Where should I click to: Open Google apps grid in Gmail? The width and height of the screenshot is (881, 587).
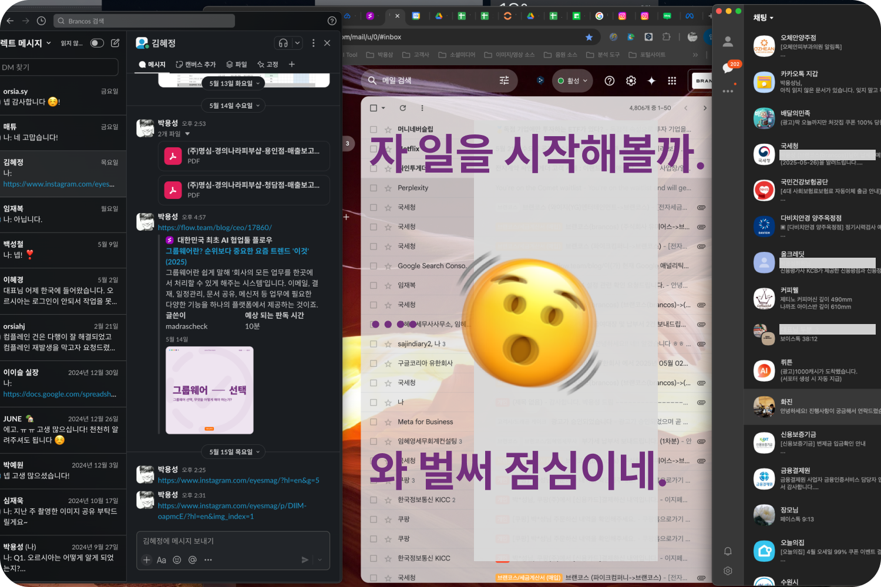point(672,80)
